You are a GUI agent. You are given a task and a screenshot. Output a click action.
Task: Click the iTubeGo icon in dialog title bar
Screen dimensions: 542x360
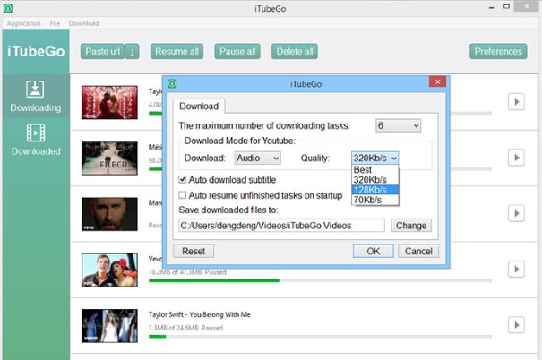(172, 83)
